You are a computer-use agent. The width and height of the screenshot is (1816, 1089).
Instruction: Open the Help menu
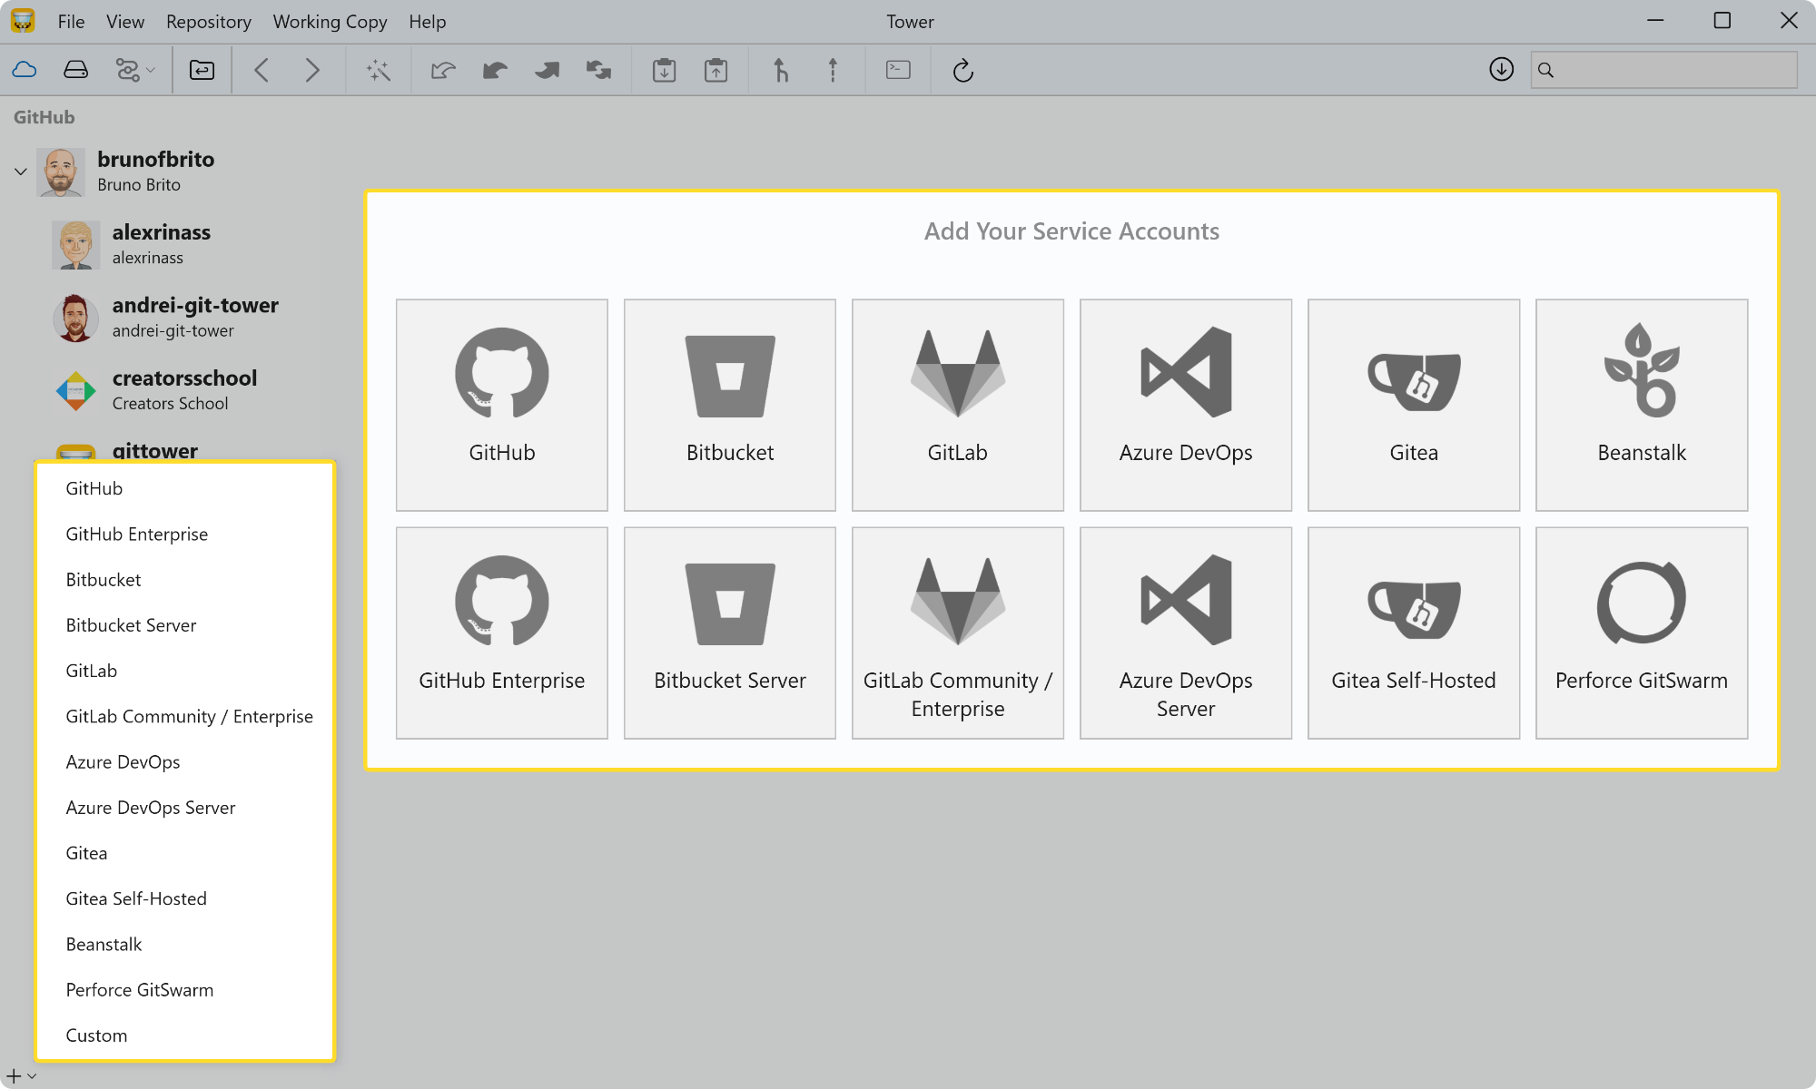pyautogui.click(x=427, y=22)
